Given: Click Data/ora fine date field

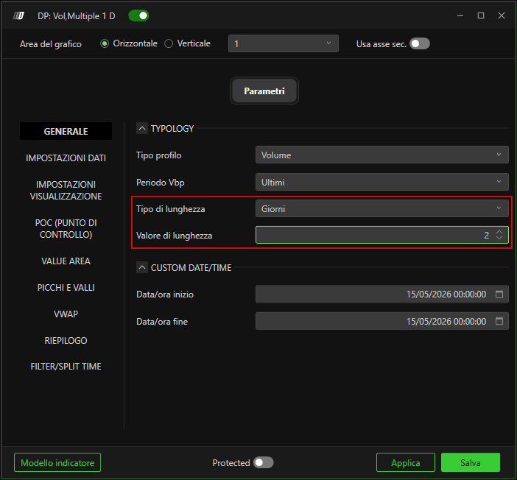Looking at the screenshot, I should pyautogui.click(x=381, y=321).
